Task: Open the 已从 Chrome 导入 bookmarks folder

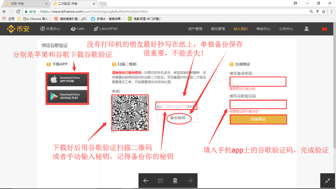Action: coord(34,19)
